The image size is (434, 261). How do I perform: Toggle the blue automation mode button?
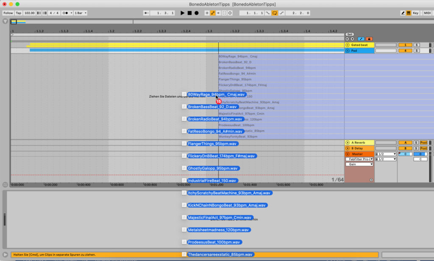click(361, 39)
